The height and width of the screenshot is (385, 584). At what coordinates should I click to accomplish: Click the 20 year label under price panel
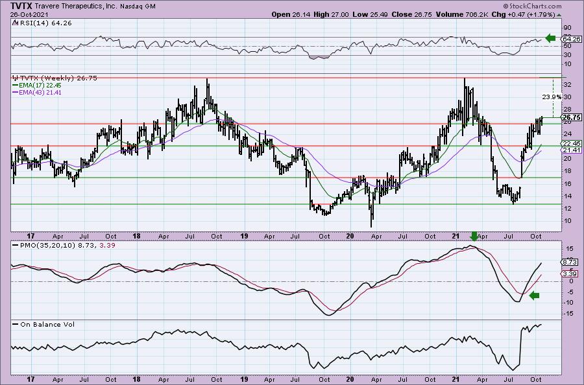point(350,236)
